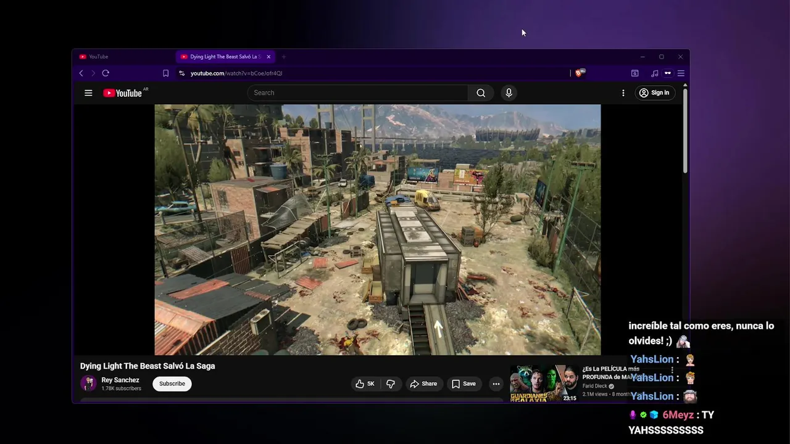Click the first YahsLion chat message

click(663, 360)
